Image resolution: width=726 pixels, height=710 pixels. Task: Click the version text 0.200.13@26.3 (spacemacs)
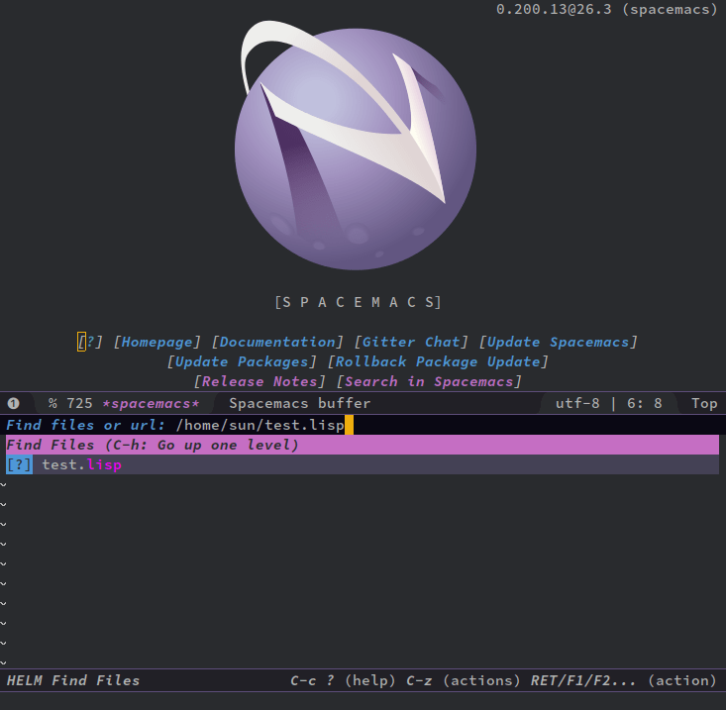pyautogui.click(x=607, y=9)
